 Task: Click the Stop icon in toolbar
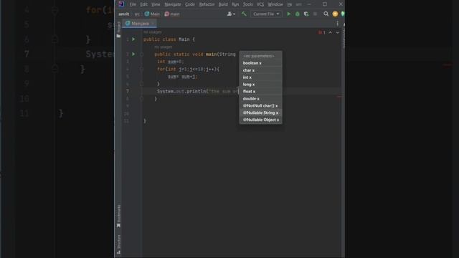[315, 14]
